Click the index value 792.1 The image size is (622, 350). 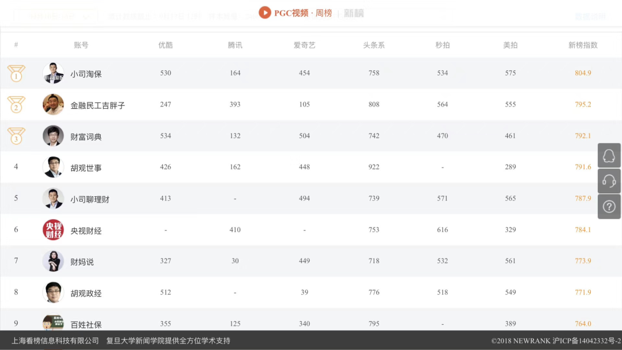click(583, 135)
